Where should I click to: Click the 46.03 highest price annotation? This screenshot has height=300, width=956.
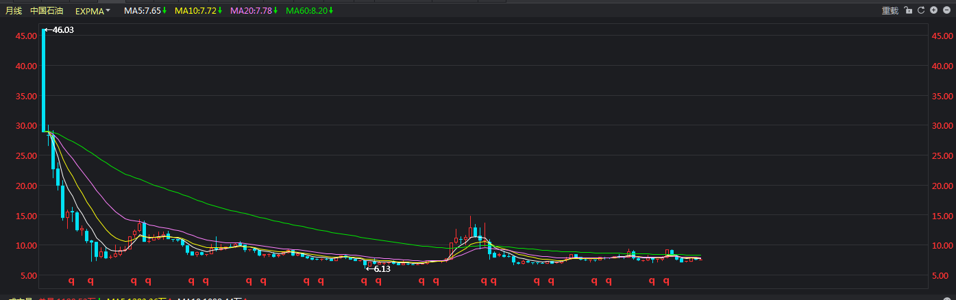click(x=58, y=30)
